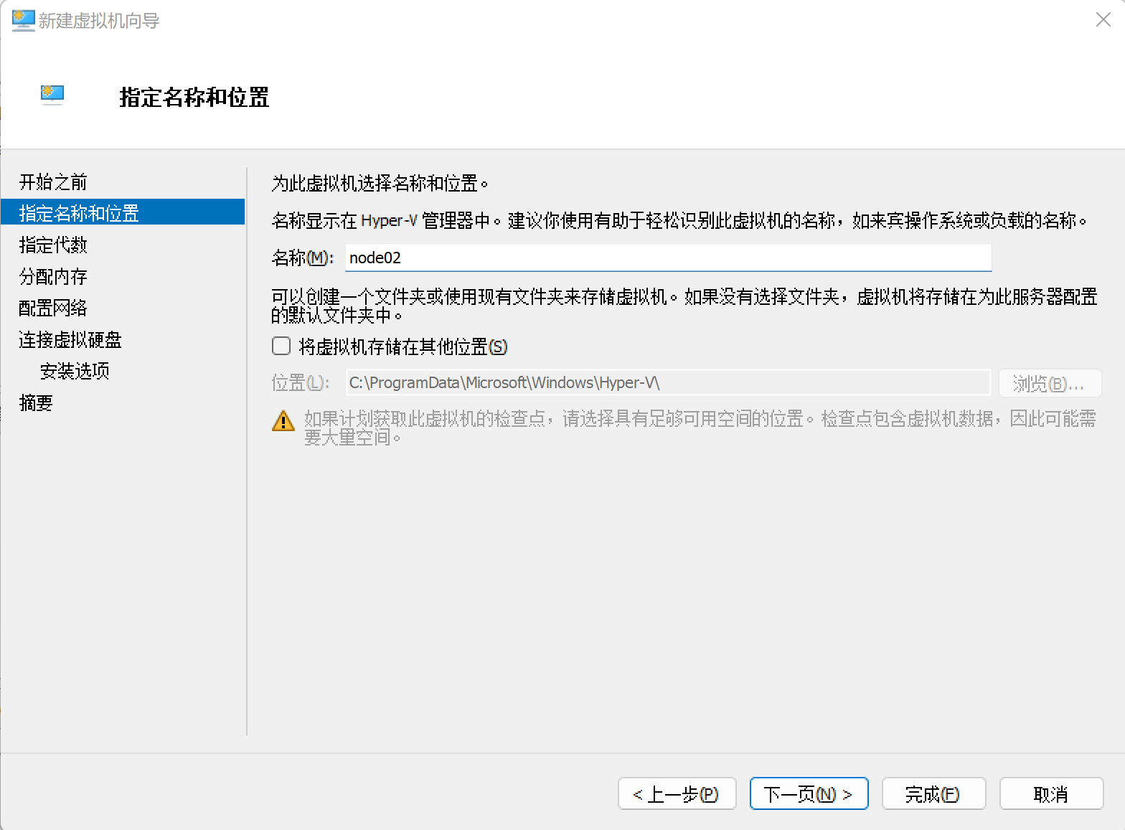This screenshot has width=1125, height=830.
Task: Select the 指定名称和位置 step
Action: (x=123, y=212)
